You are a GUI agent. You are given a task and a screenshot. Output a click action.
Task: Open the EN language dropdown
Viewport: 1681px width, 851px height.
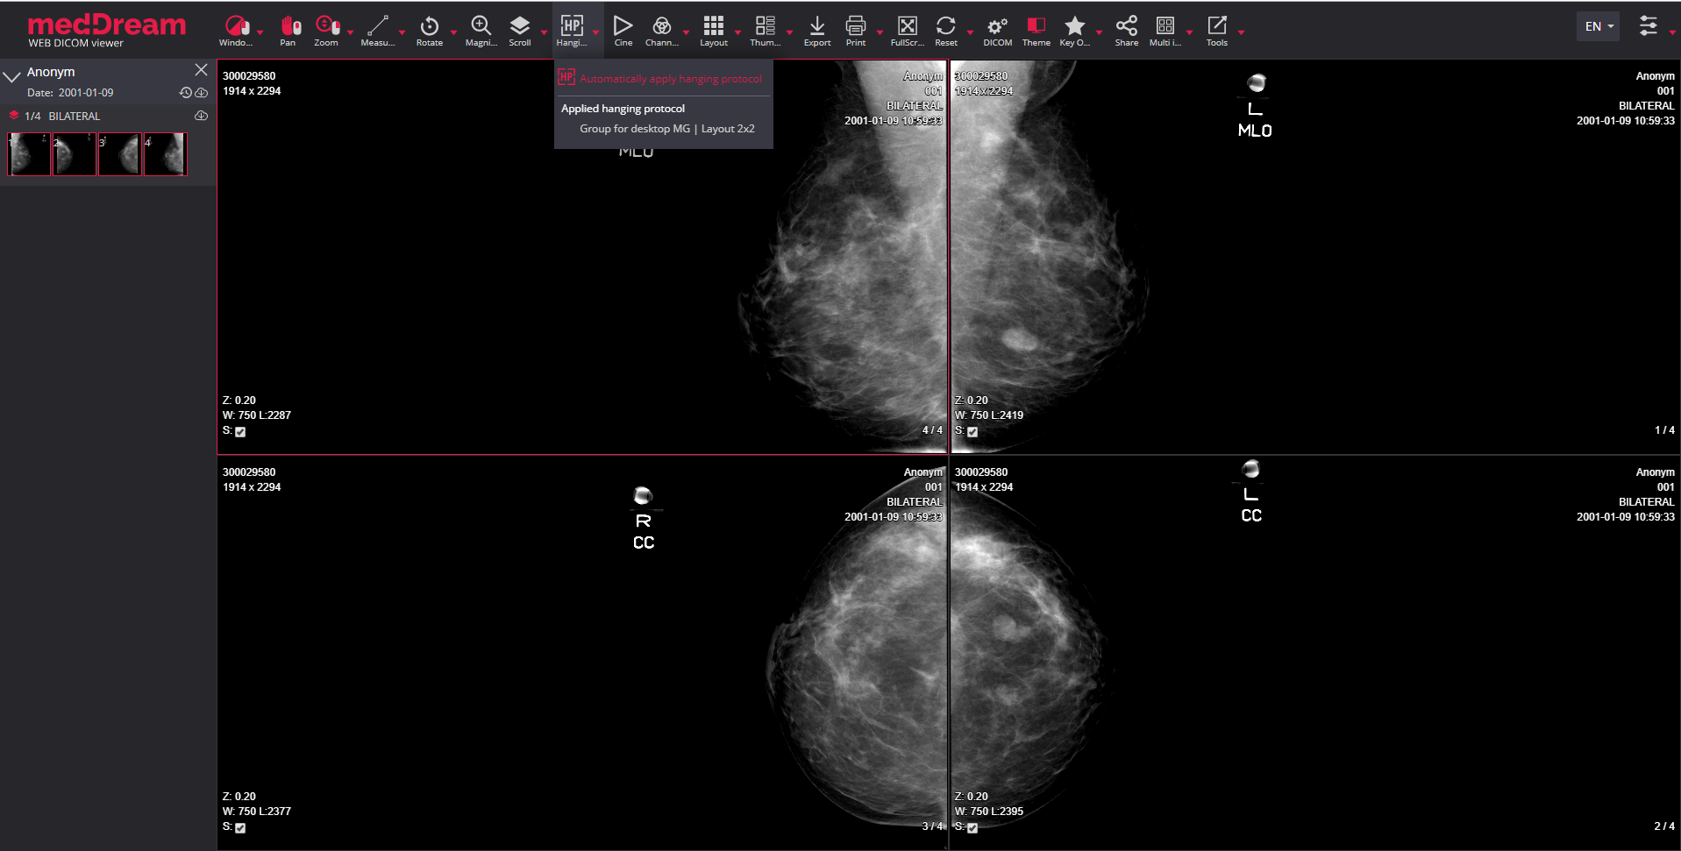click(1599, 26)
